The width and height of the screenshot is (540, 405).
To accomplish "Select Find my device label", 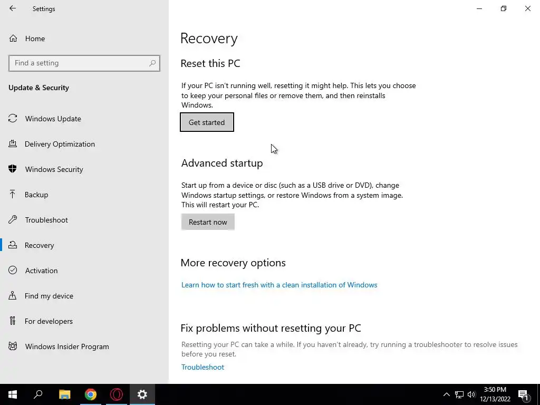I will point(49,296).
